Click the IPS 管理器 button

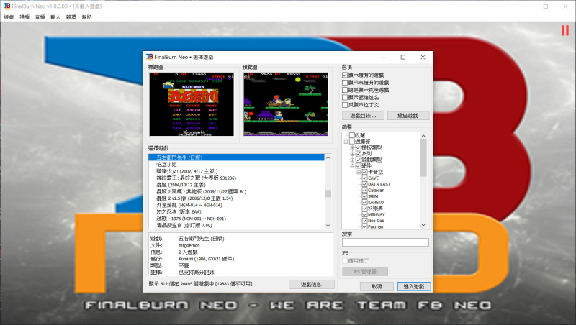tap(365, 272)
